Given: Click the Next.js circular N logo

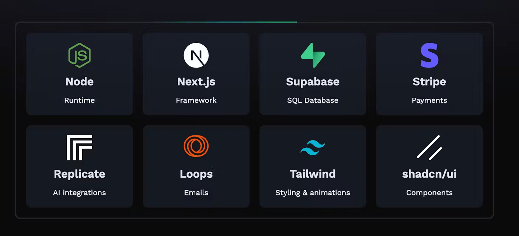Looking at the screenshot, I should point(196,55).
